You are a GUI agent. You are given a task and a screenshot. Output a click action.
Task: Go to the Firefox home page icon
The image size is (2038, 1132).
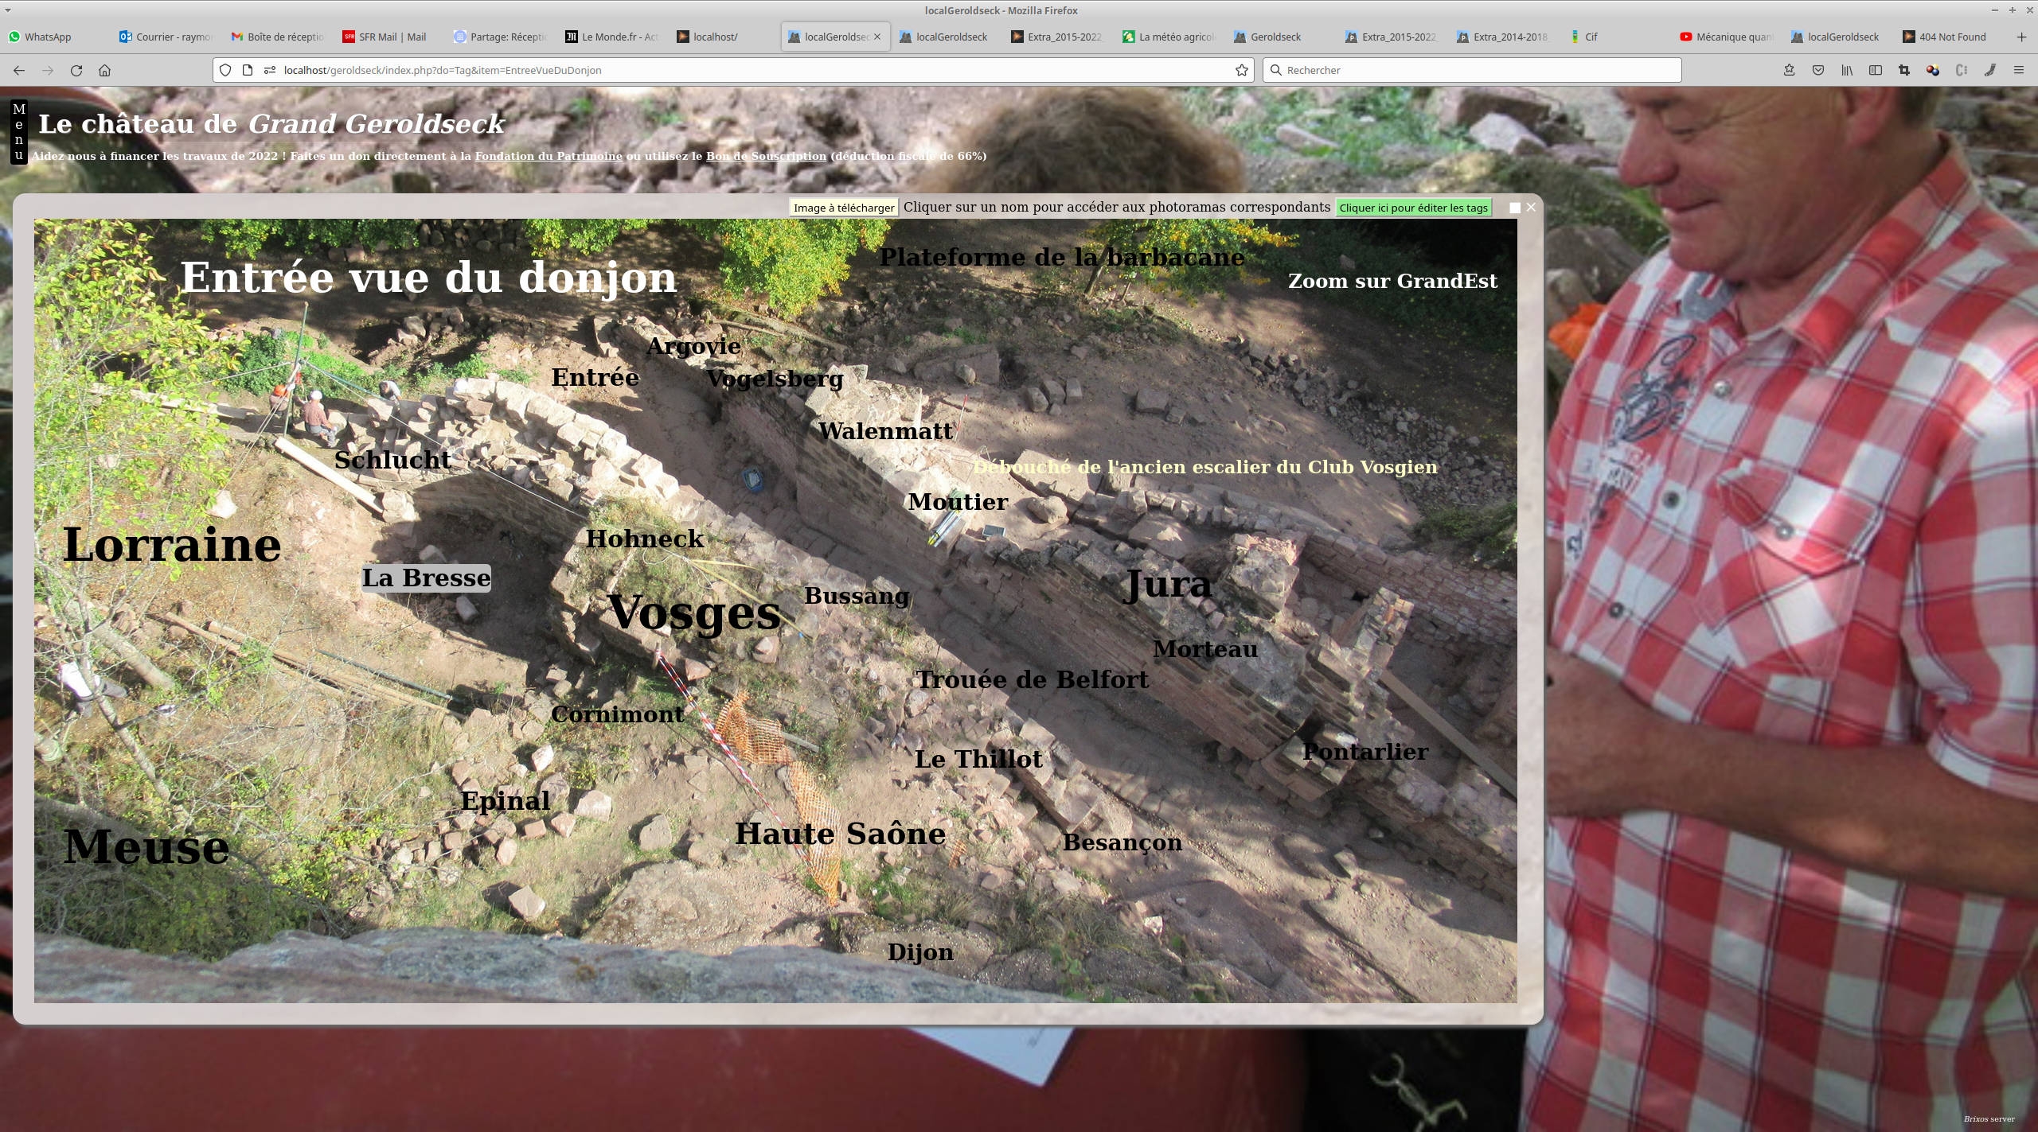104,70
